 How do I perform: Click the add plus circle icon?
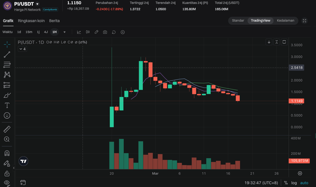(x=123, y=32)
